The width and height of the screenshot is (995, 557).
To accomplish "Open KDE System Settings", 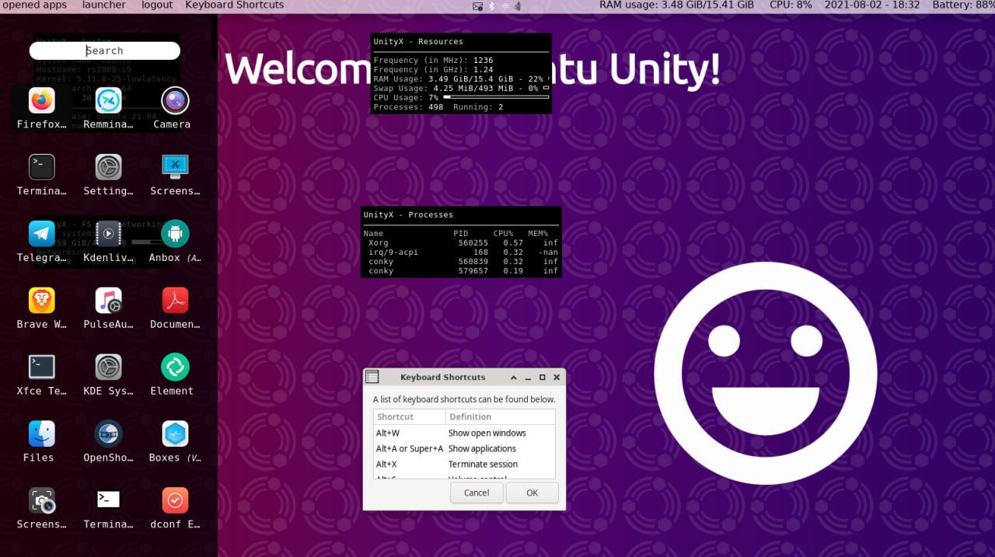I will [108, 376].
